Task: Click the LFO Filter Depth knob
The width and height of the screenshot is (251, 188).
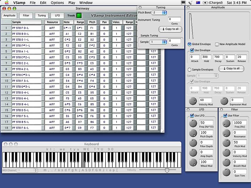Action: pyautogui.click(x=193, y=143)
